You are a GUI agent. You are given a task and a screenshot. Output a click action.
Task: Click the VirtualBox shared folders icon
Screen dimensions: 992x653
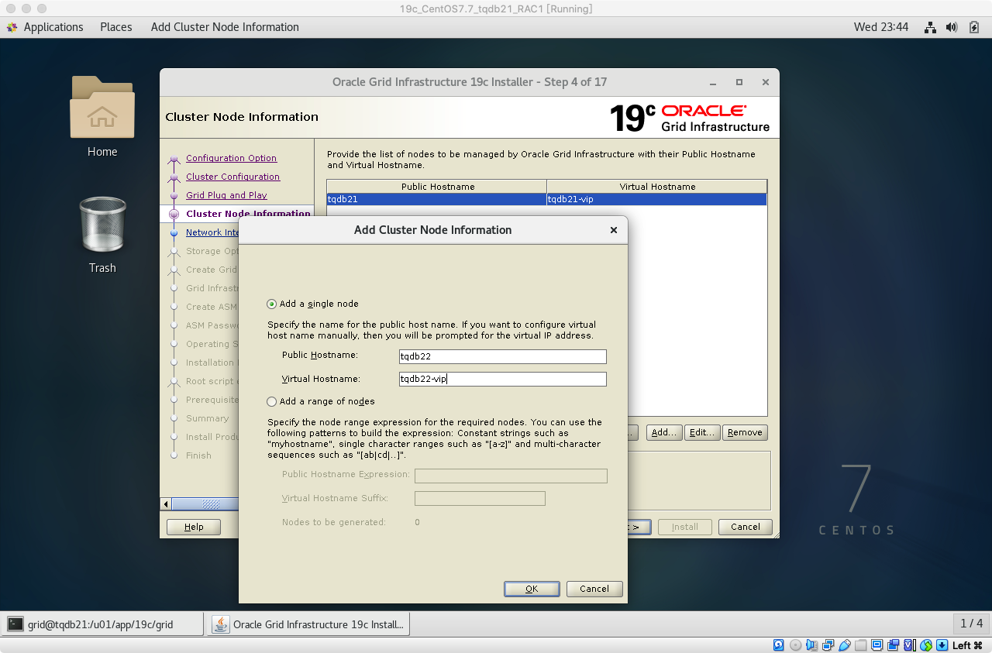point(861,644)
